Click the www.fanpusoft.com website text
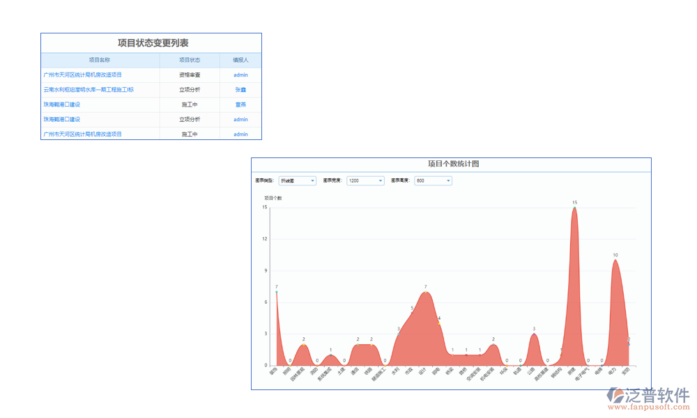This screenshot has width=697, height=418. [x=648, y=407]
